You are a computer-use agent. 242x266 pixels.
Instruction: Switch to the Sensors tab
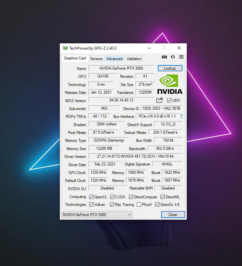pos(96,59)
